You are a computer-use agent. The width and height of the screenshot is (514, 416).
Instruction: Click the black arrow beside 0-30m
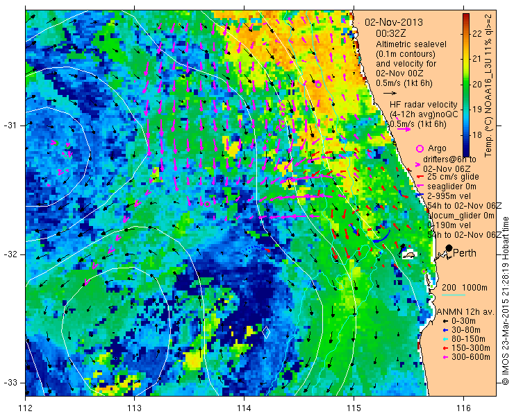pos(445,321)
